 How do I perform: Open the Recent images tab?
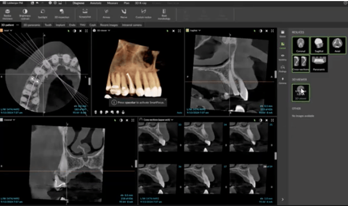tap(109, 25)
